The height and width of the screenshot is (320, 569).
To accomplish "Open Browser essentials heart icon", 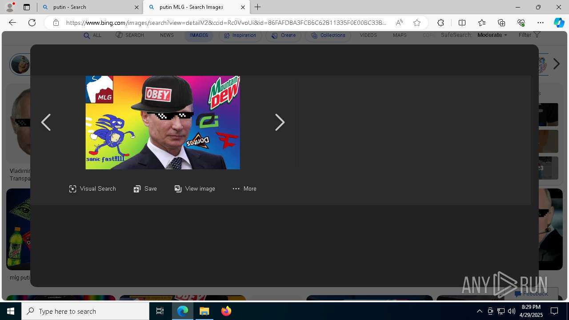I will point(521,23).
